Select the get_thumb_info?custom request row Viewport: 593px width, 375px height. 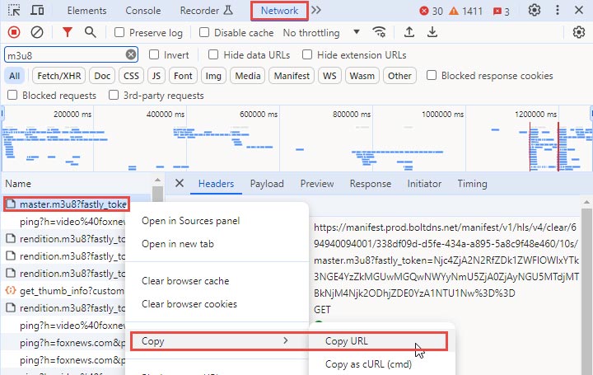[64, 291]
